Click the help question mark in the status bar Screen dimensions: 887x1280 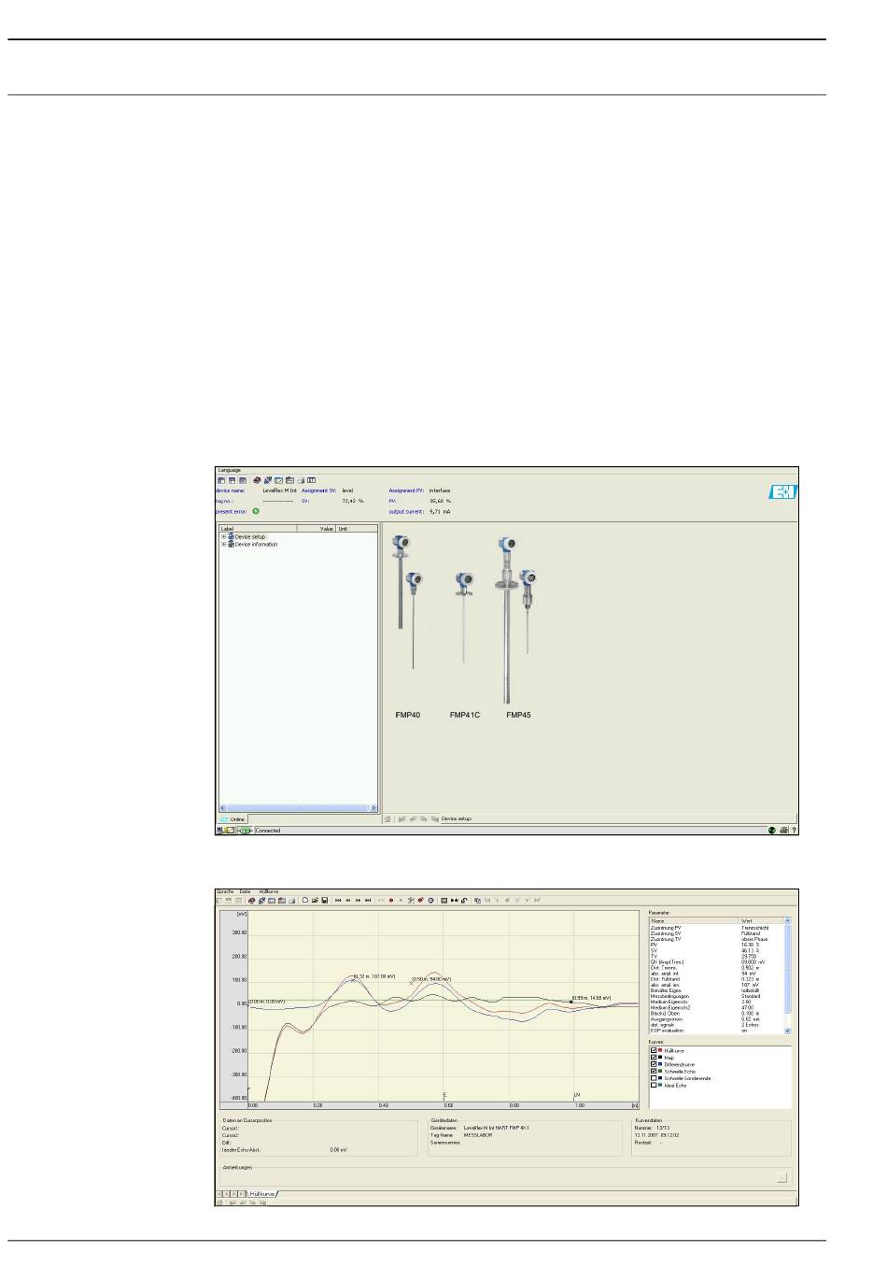pos(795,830)
